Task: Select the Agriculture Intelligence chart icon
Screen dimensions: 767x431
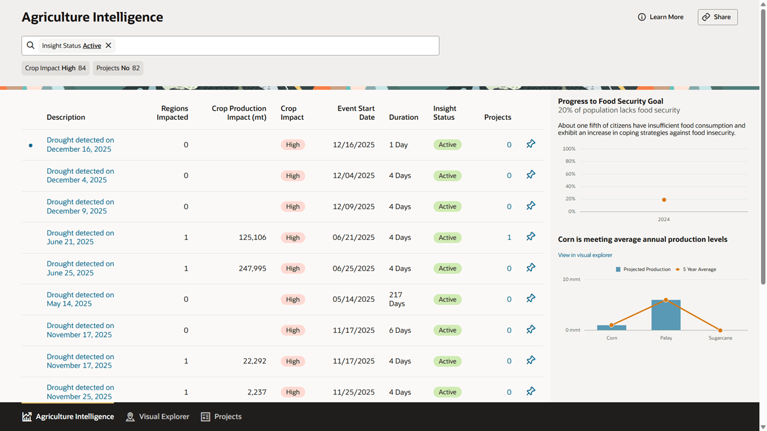Action: [x=26, y=417]
